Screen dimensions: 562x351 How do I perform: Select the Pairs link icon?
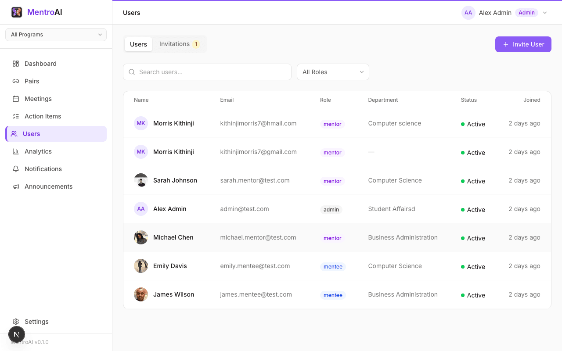[15, 81]
